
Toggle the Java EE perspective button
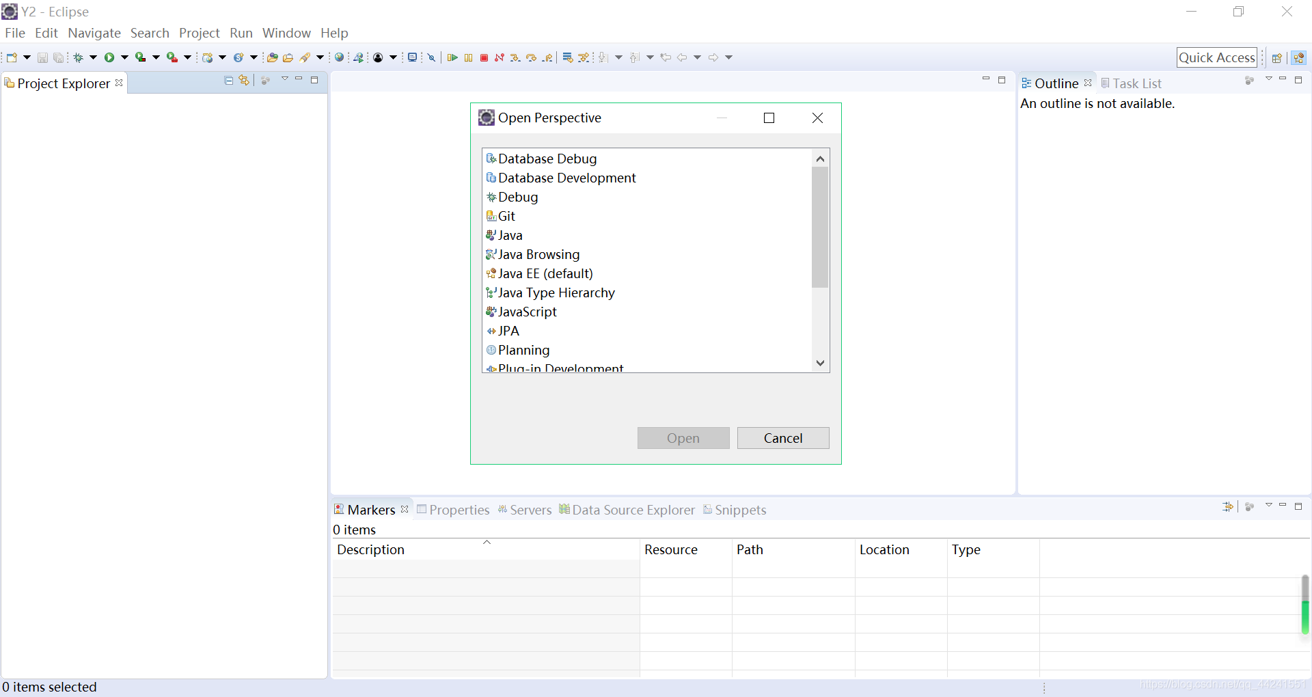[1299, 58]
